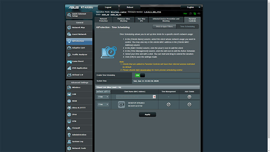This screenshot has height=152, width=270.
Task: Click the Network Map globe icon
Action: 69,27
